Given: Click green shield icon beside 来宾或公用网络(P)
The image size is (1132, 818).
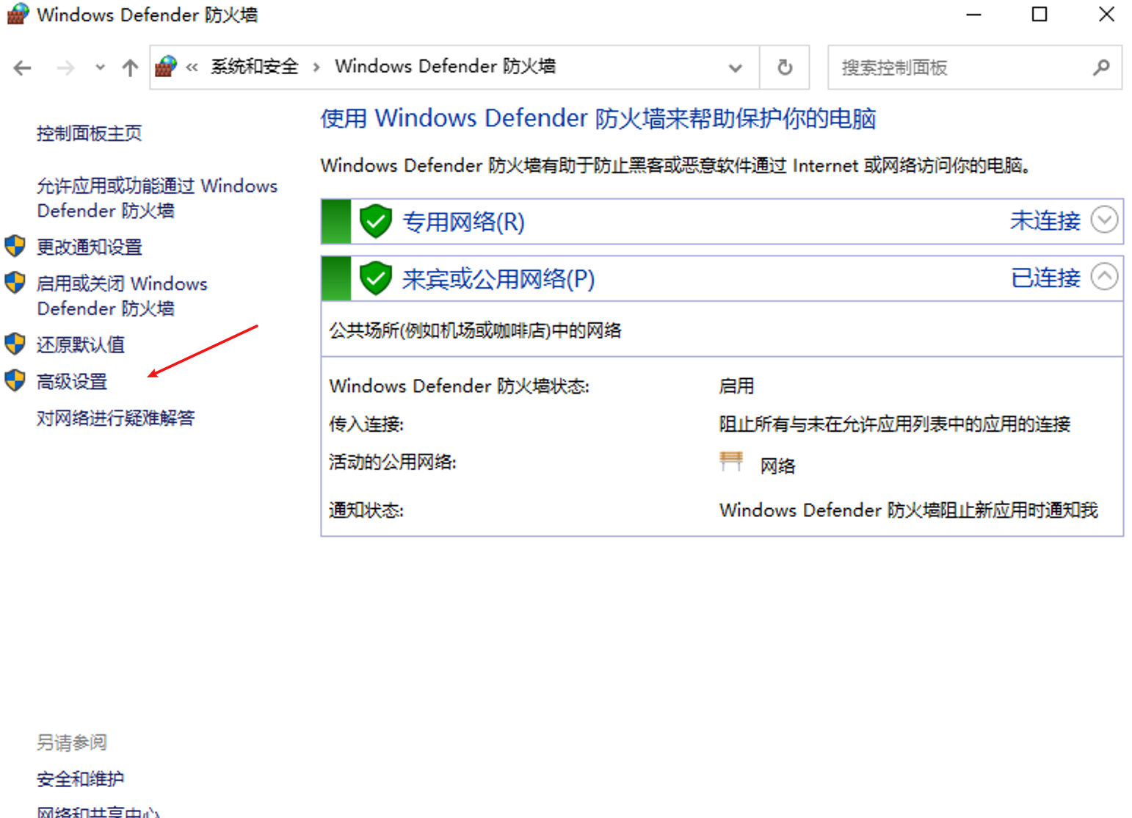Looking at the screenshot, I should click(x=376, y=278).
